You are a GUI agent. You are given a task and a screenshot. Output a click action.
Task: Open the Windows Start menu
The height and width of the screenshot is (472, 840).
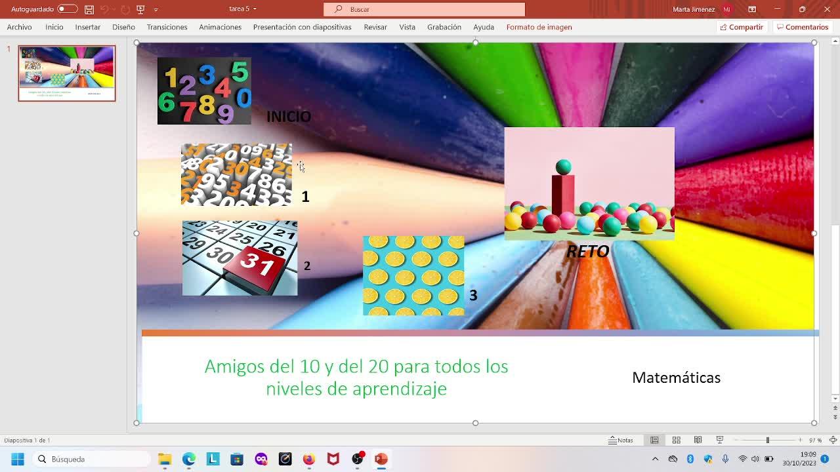click(18, 459)
